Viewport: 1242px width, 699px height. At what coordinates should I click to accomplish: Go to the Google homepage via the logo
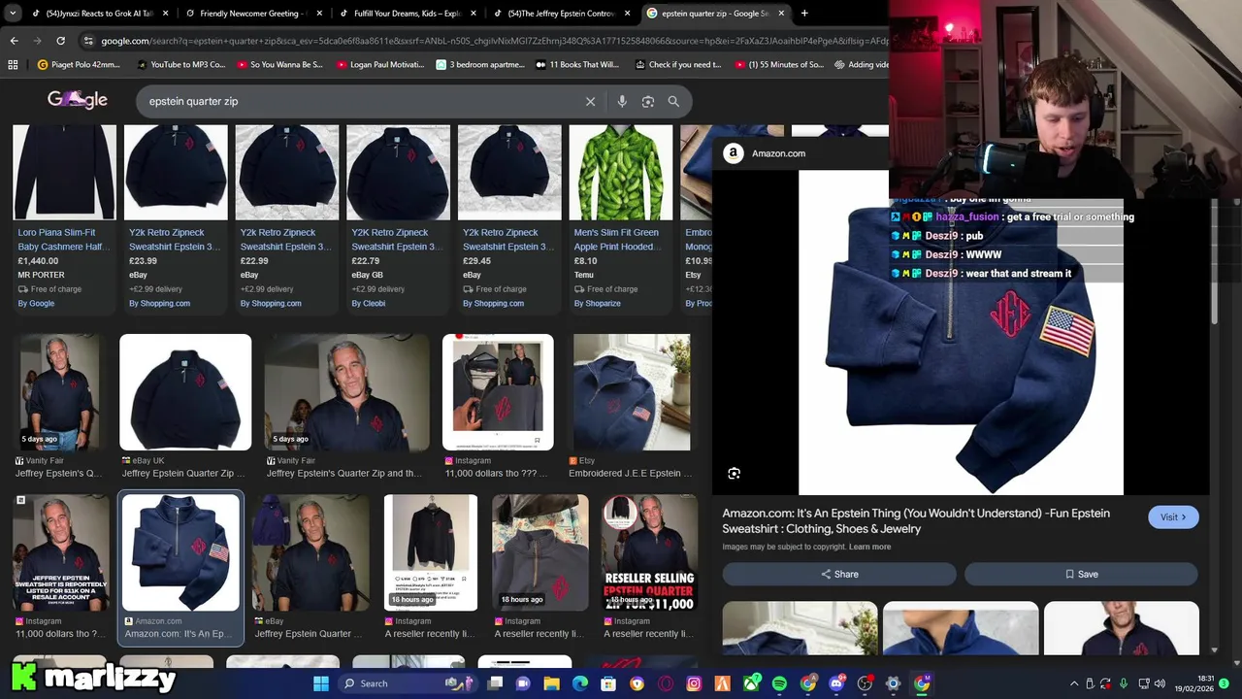pyautogui.click(x=78, y=99)
